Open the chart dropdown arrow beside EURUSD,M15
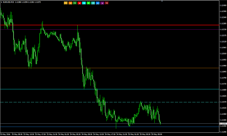This screenshot has height=136, width=227. click(x=1, y=2)
